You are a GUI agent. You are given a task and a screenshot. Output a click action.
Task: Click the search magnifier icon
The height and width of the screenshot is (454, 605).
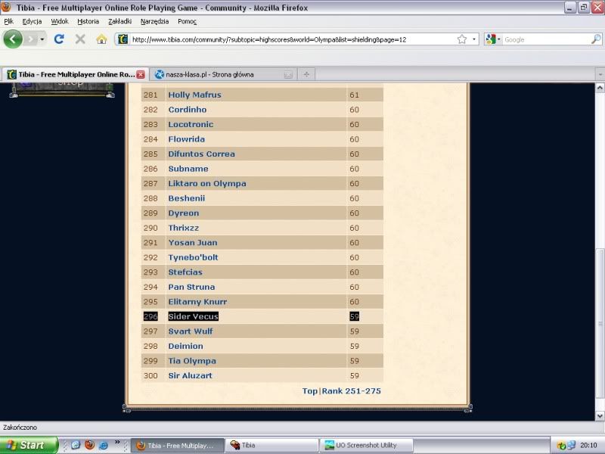pos(596,39)
